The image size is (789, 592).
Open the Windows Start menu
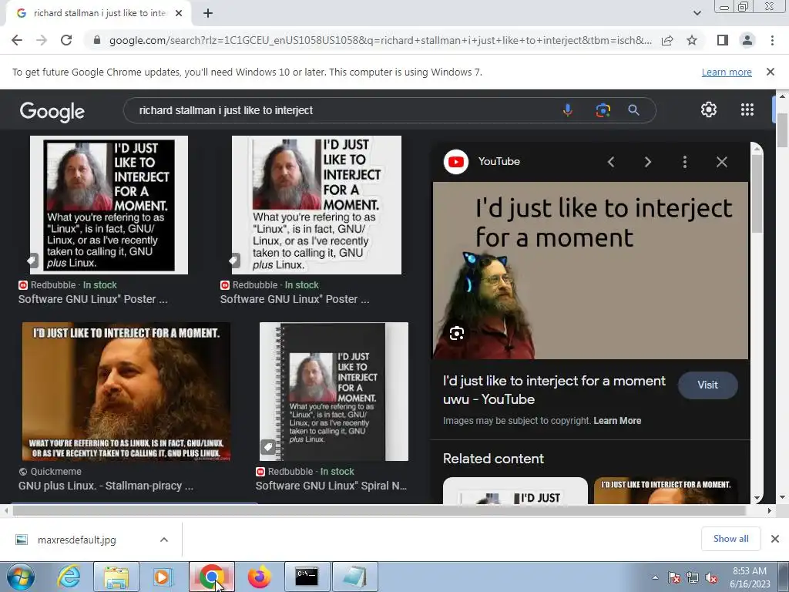coord(20,577)
